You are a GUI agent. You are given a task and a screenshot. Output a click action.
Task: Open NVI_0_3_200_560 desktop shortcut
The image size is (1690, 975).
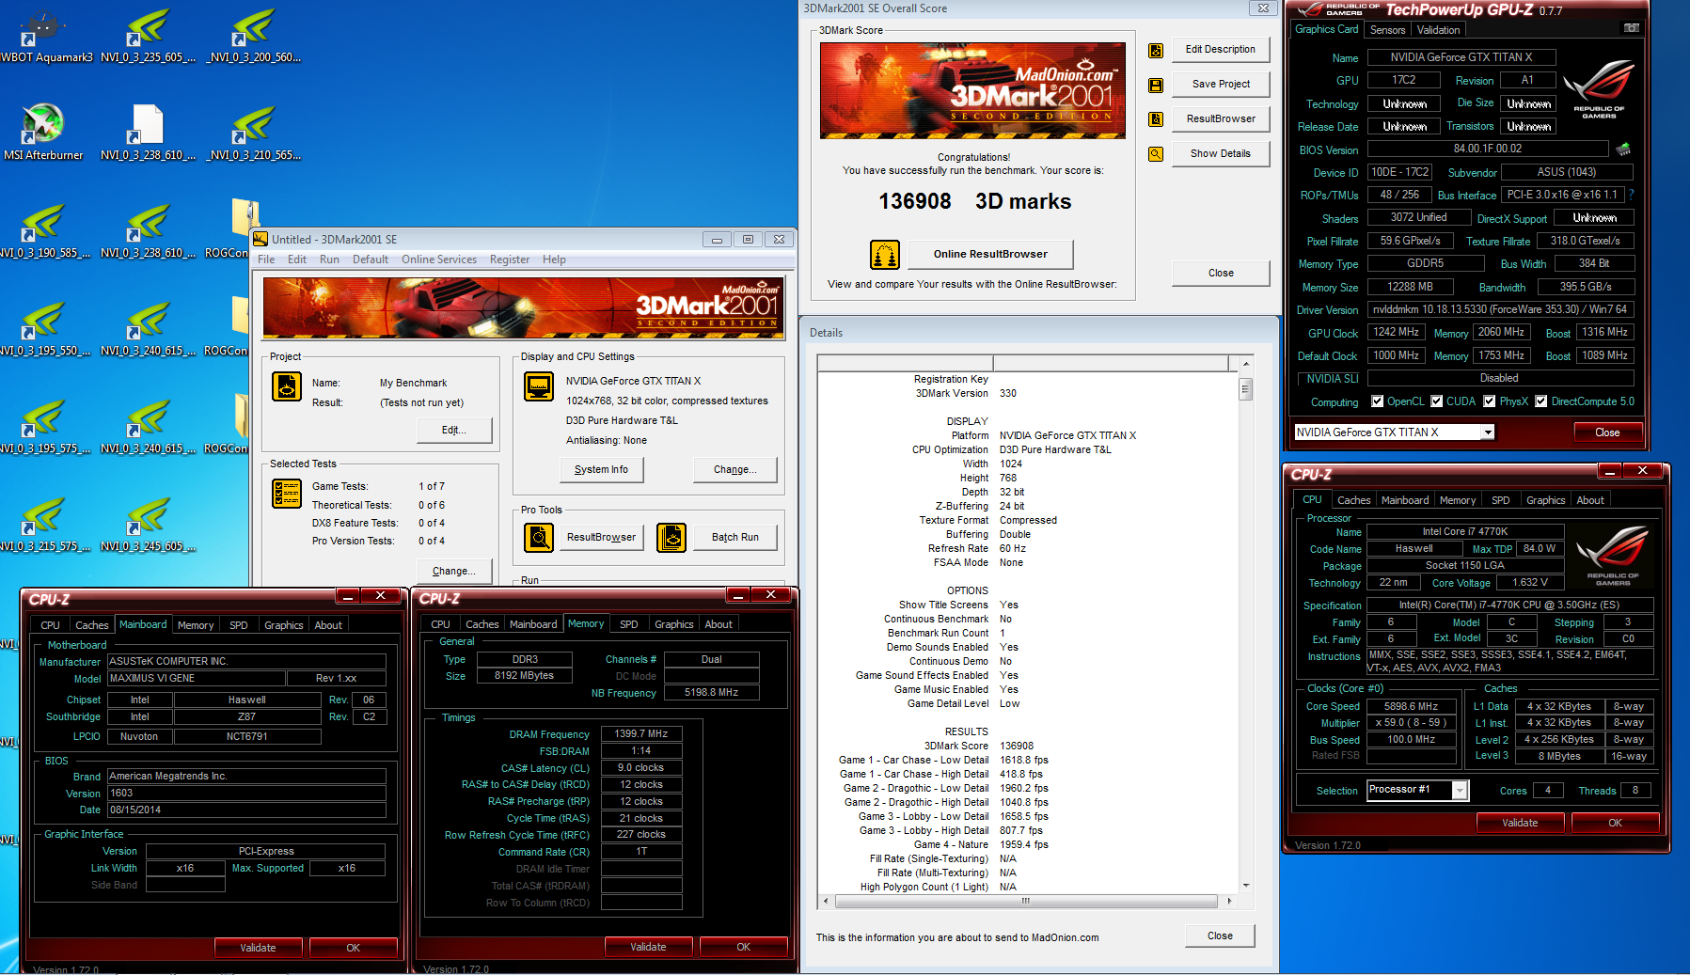[x=254, y=36]
